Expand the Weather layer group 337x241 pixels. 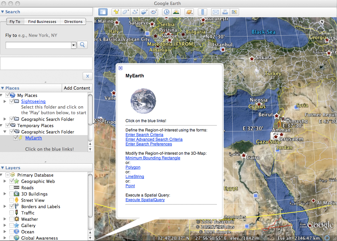click(5, 219)
